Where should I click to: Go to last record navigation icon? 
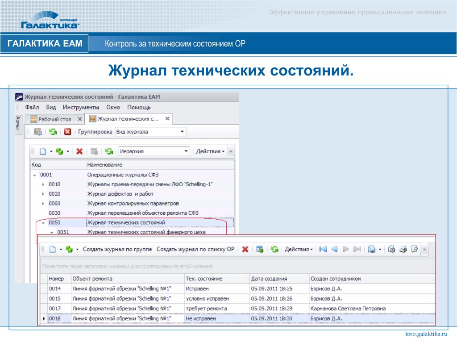[357, 249]
